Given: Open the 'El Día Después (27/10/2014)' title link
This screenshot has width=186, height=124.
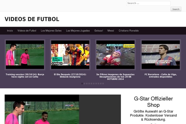Looking at the screenshot, I should tap(70, 76).
